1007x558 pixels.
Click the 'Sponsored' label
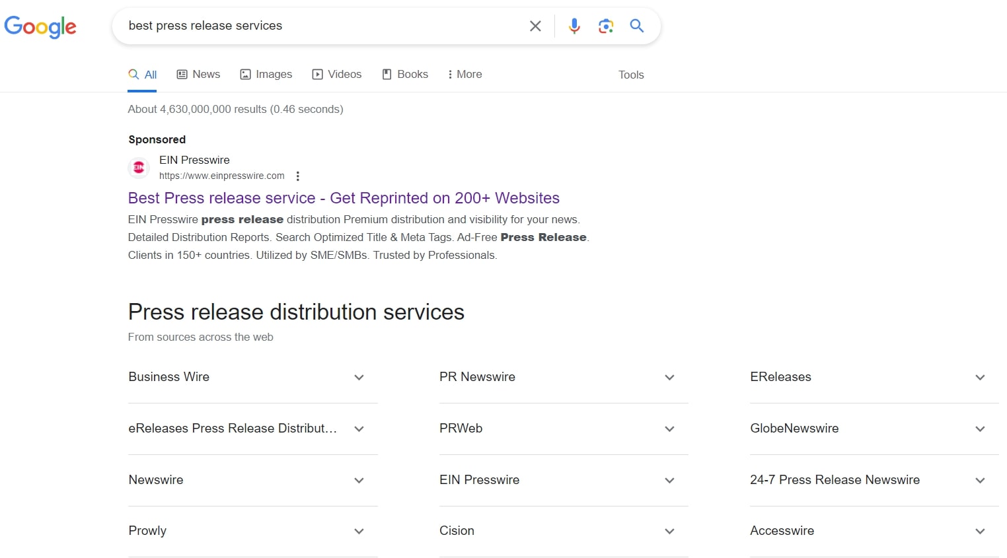point(157,139)
